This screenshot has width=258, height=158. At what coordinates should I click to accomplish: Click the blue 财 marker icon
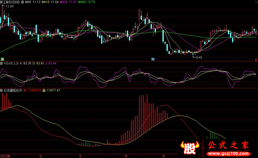point(153,59)
